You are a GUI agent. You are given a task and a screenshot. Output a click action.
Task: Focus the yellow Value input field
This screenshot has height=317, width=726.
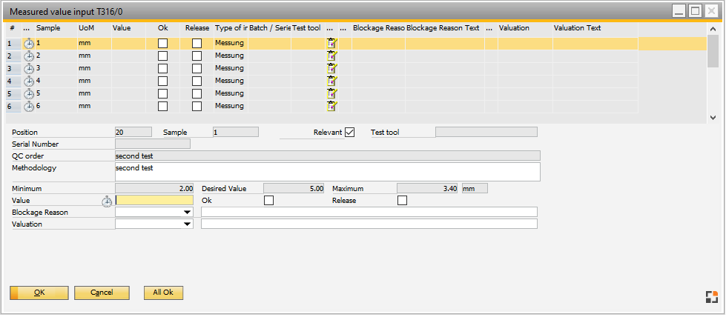tap(154, 200)
